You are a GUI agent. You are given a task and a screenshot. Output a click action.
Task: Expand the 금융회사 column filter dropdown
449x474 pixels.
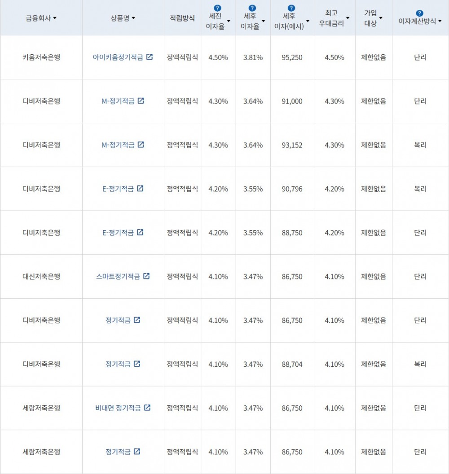point(55,18)
